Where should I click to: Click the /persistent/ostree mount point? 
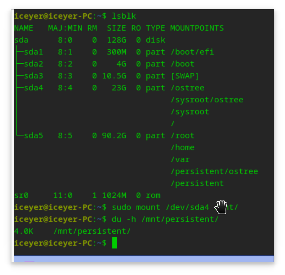tap(214, 172)
